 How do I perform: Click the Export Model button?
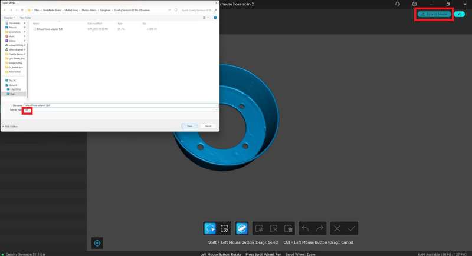(434, 14)
